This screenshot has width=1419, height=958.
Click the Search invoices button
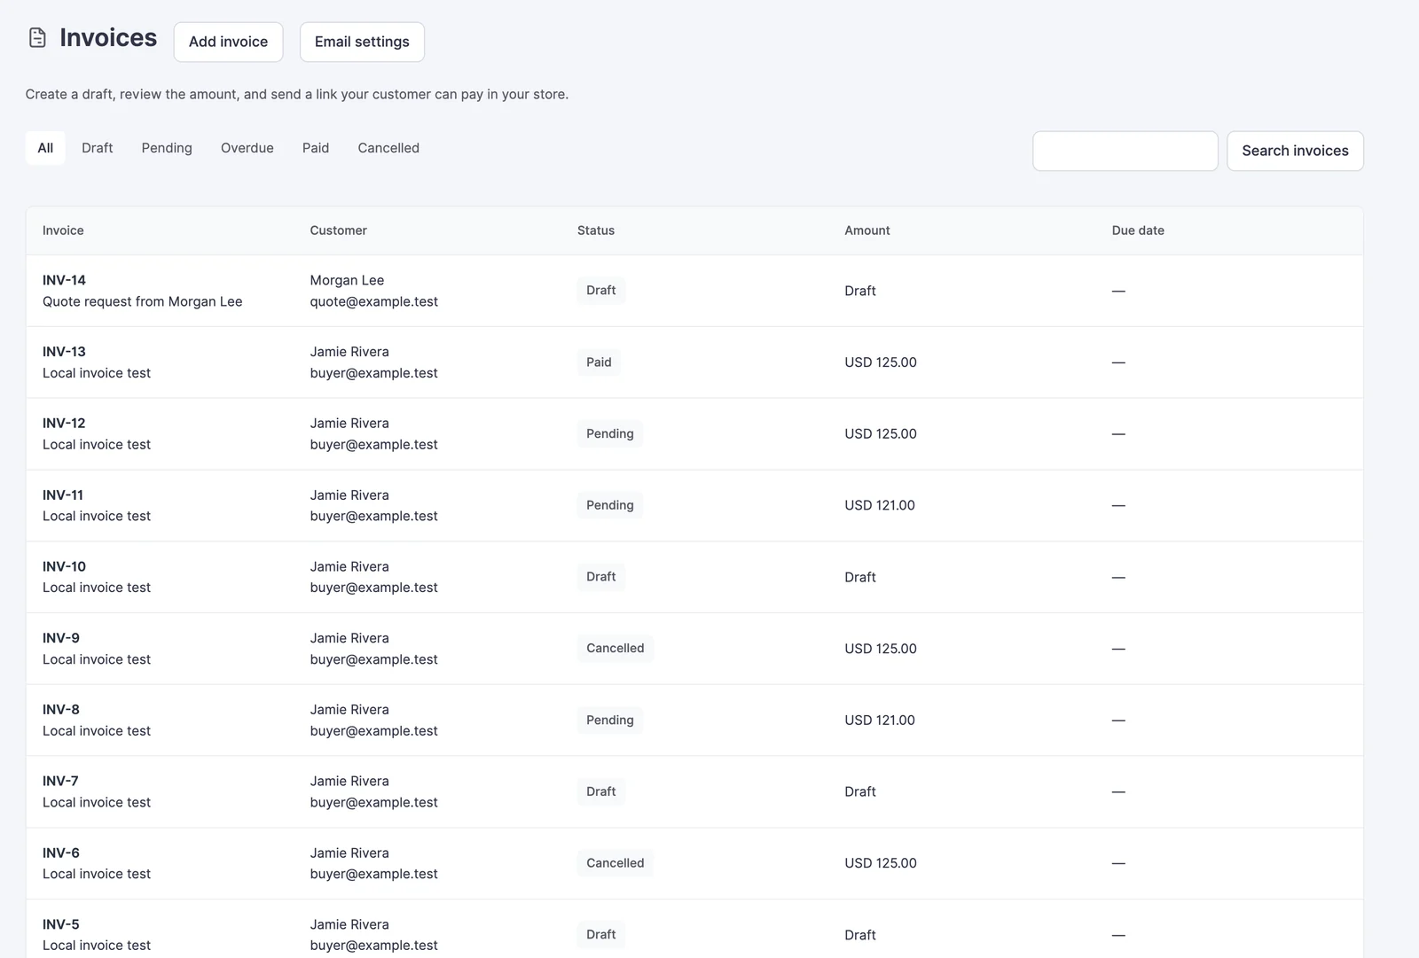tap(1295, 151)
